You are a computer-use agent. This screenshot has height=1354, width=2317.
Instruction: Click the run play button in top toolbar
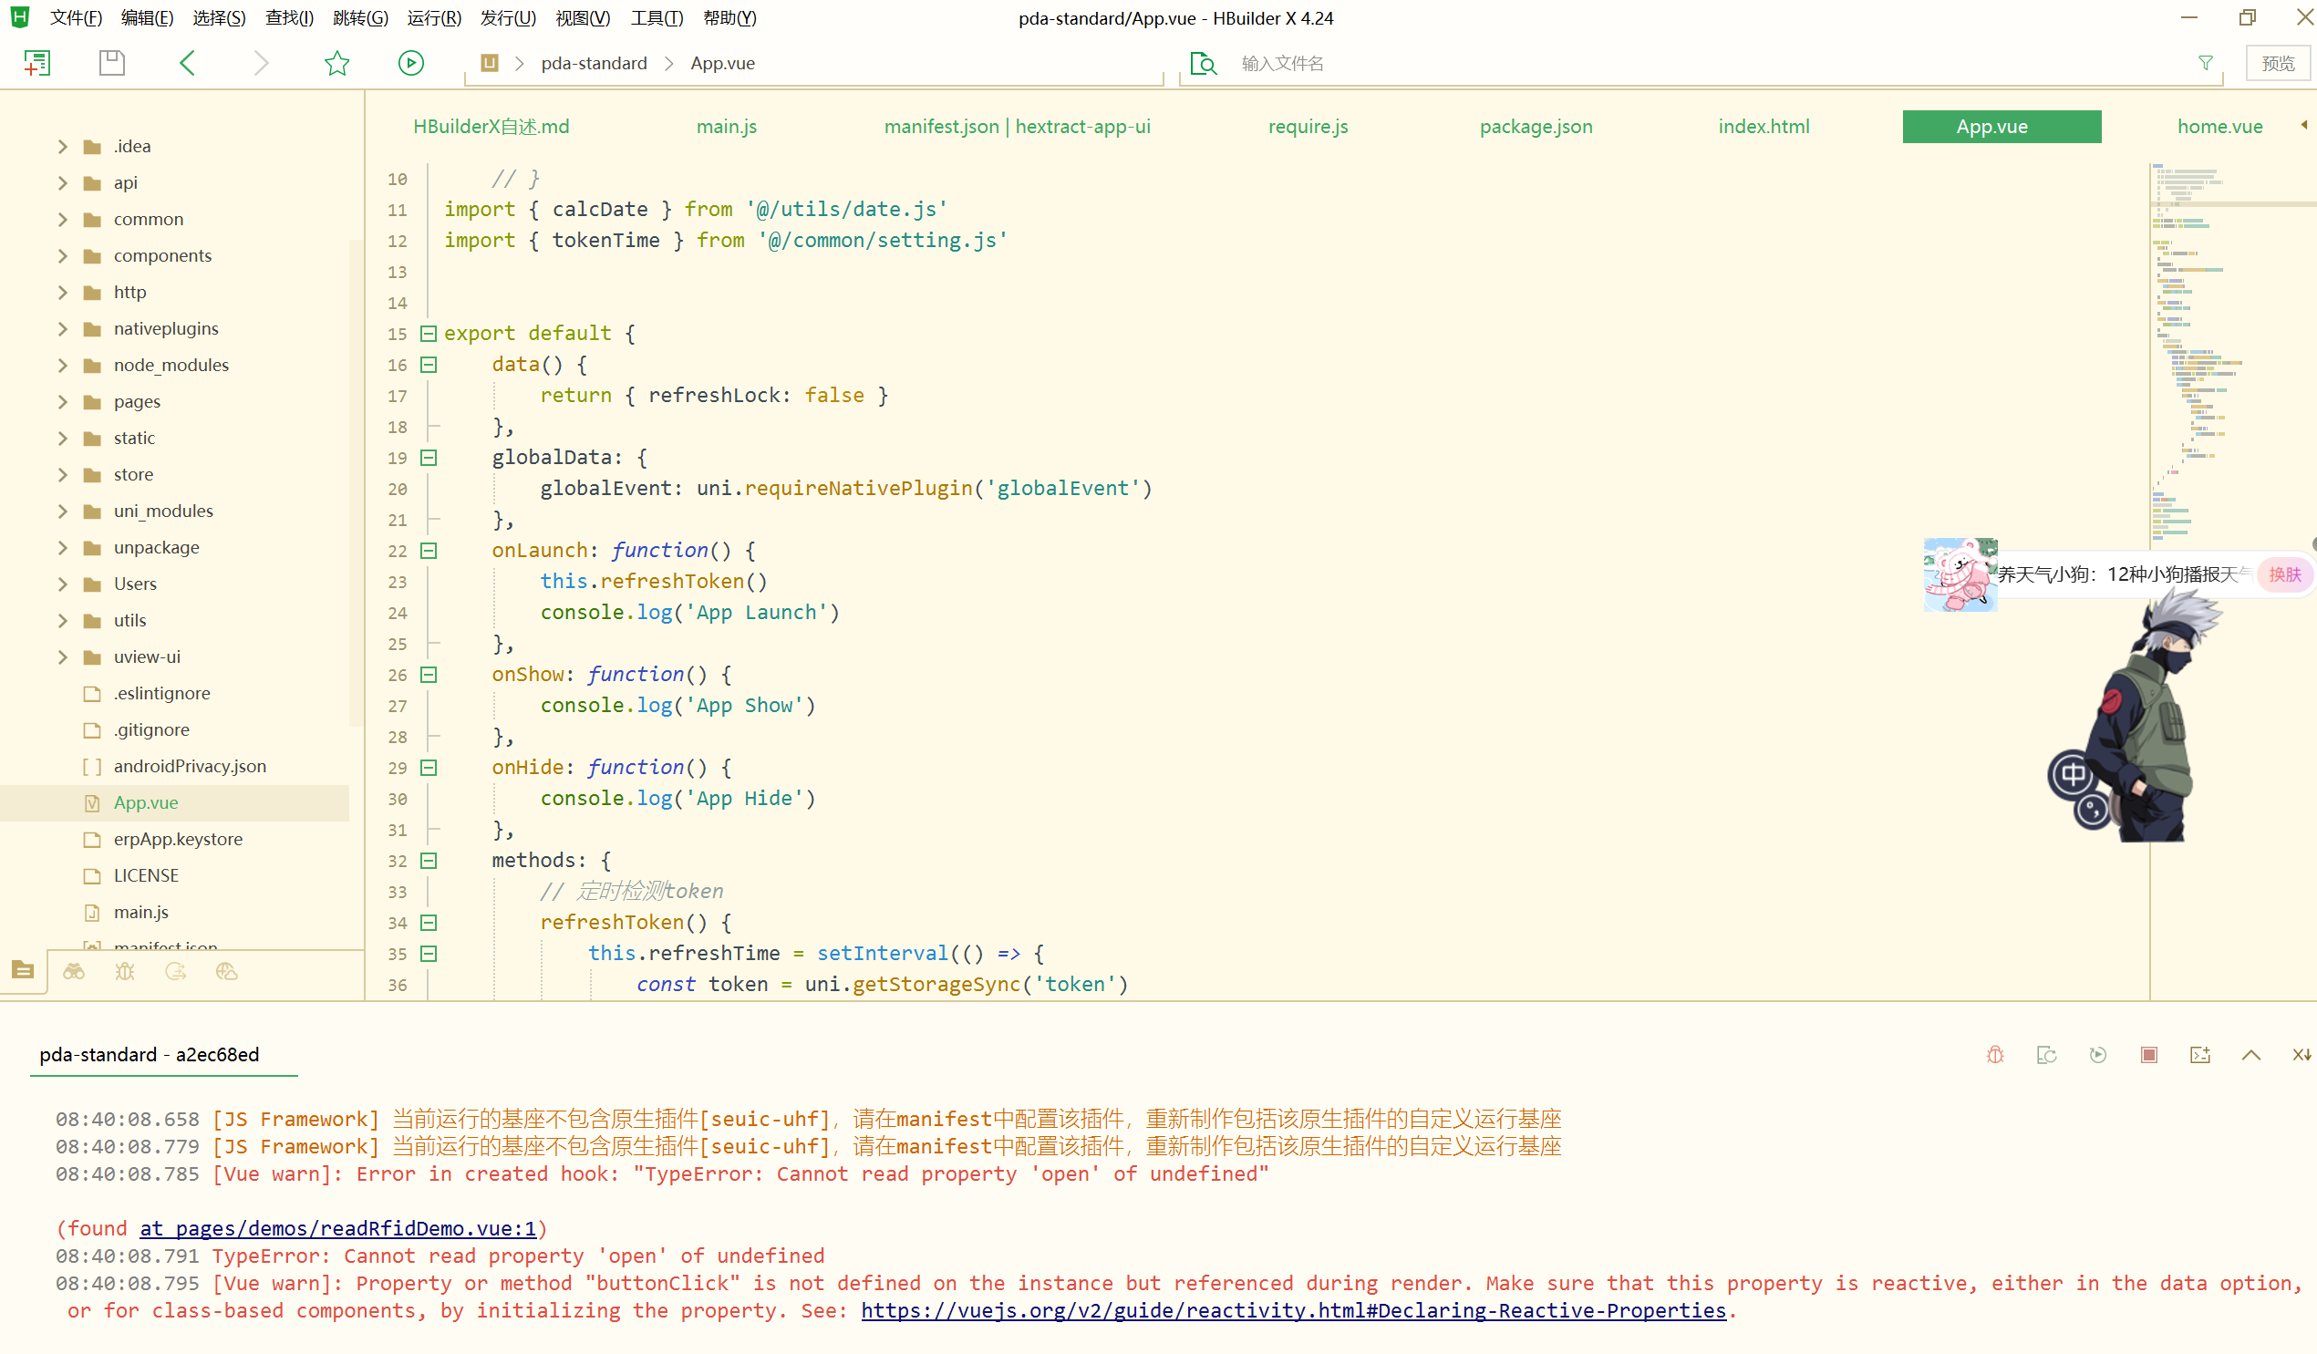coord(410,63)
